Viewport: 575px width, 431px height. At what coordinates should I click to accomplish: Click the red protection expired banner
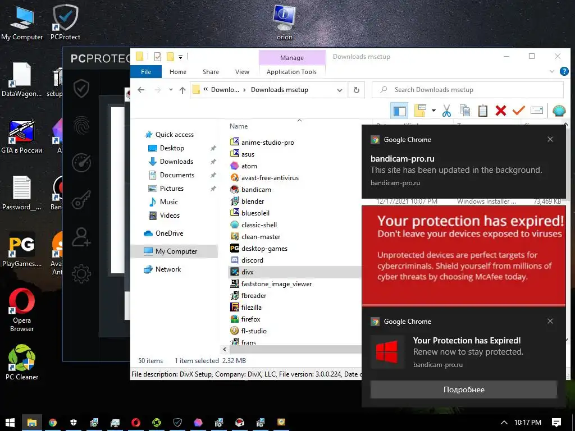[464, 255]
